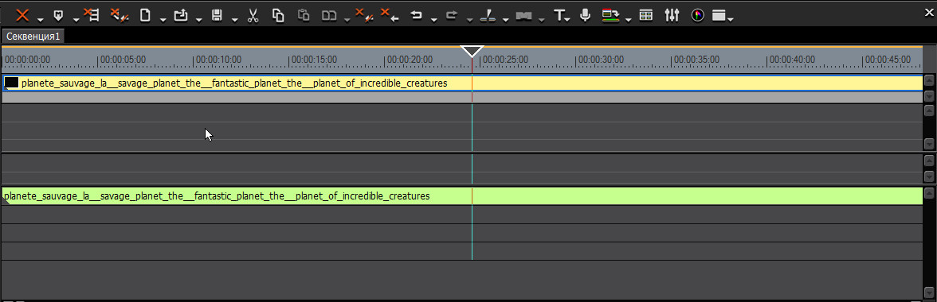Open the dropdown arrow beside the M marker icon
This screenshot has height=302, width=937.
coord(76,20)
